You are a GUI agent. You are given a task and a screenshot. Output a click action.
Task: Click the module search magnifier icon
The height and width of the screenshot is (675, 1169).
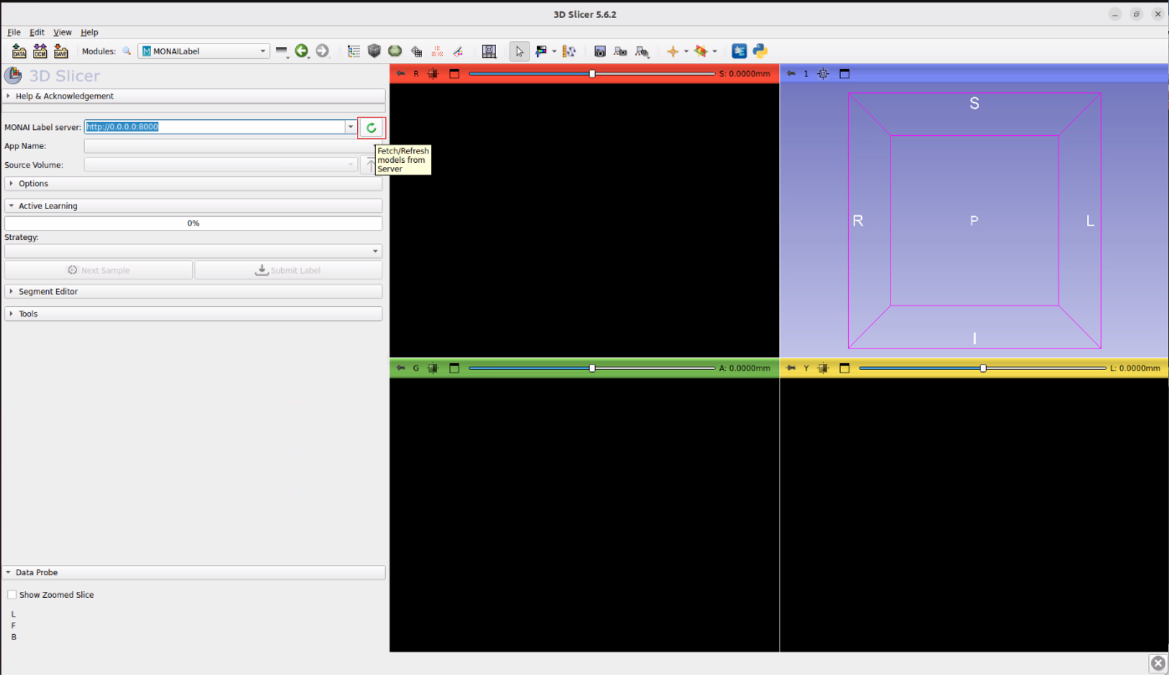(126, 51)
